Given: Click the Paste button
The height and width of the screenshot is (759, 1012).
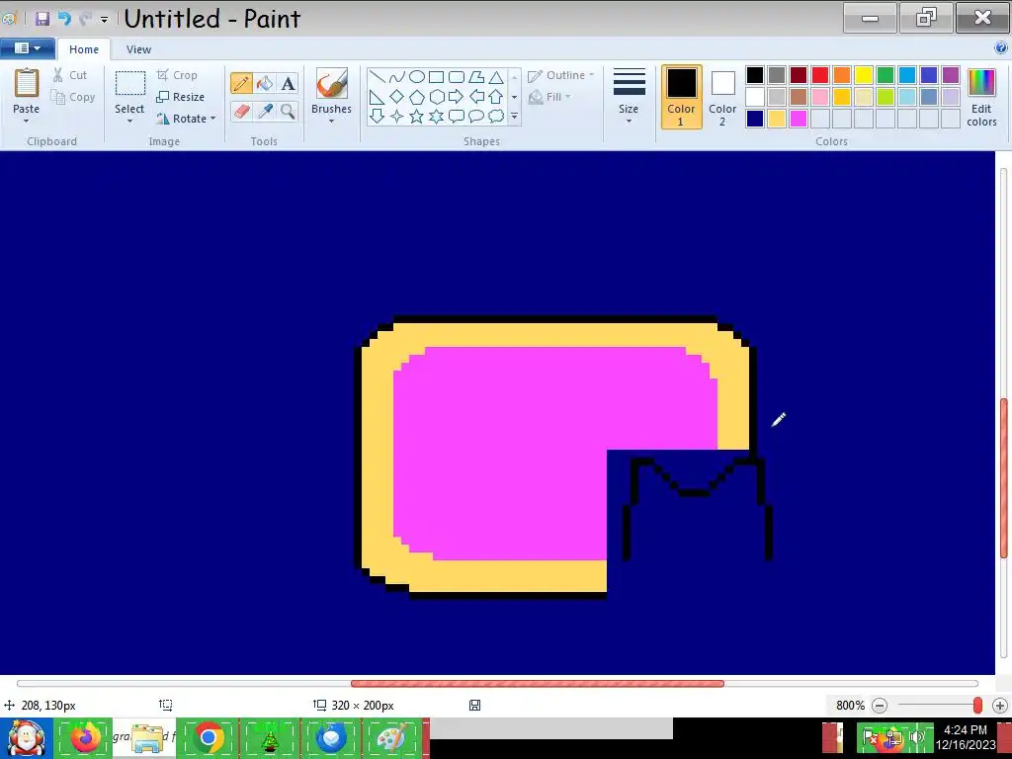Looking at the screenshot, I should 27,91.
